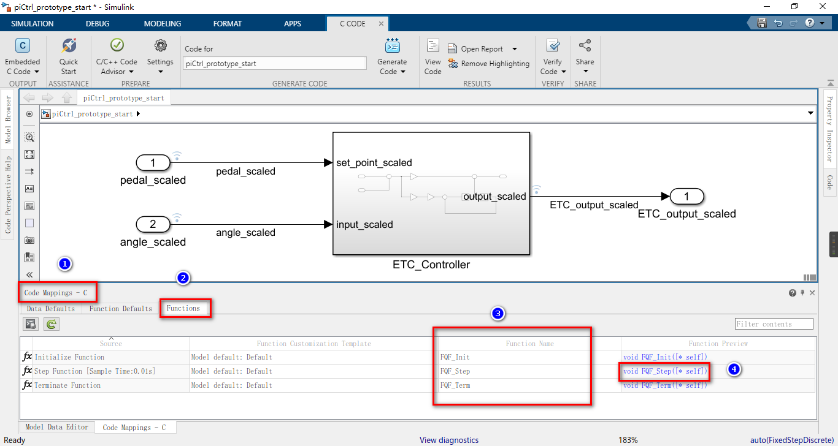This screenshot has height=446, width=838.
Task: Select the Terminate Function row
Action: tap(417, 385)
